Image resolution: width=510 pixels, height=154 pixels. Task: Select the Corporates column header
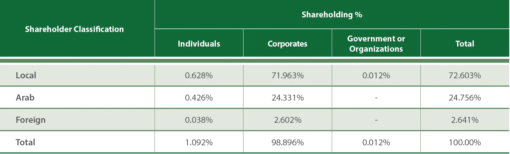click(x=287, y=44)
